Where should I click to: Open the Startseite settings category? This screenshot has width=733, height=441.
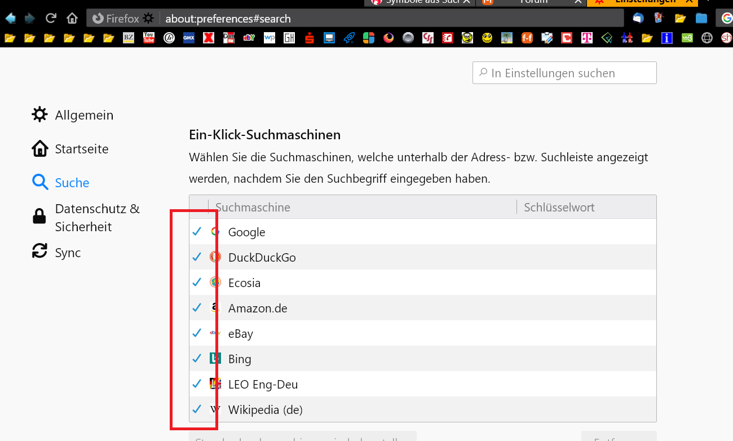tap(70, 149)
